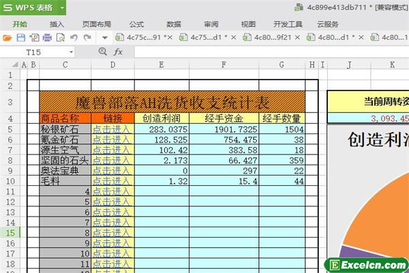The height and width of the screenshot is (273, 409).
Task: Click the Name Box showing T15
Action: [x=34, y=52]
